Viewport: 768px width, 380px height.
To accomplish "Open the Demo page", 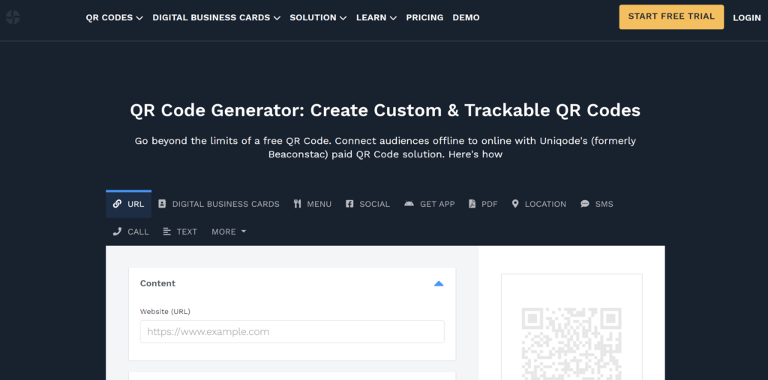I will [466, 18].
